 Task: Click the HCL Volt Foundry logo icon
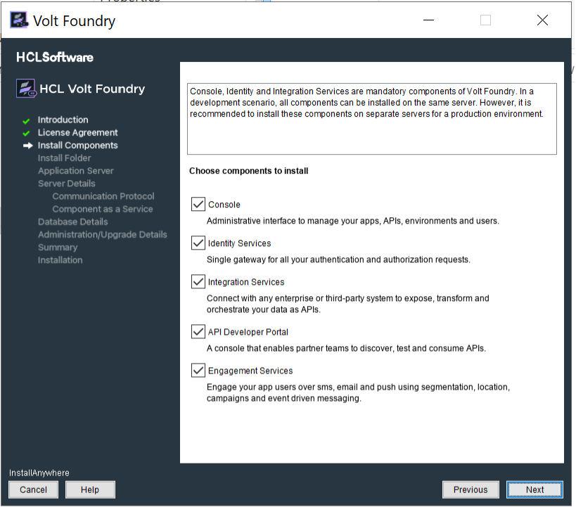pyautogui.click(x=27, y=89)
